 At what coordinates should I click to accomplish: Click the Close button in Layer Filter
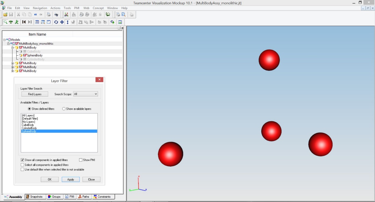click(91, 180)
